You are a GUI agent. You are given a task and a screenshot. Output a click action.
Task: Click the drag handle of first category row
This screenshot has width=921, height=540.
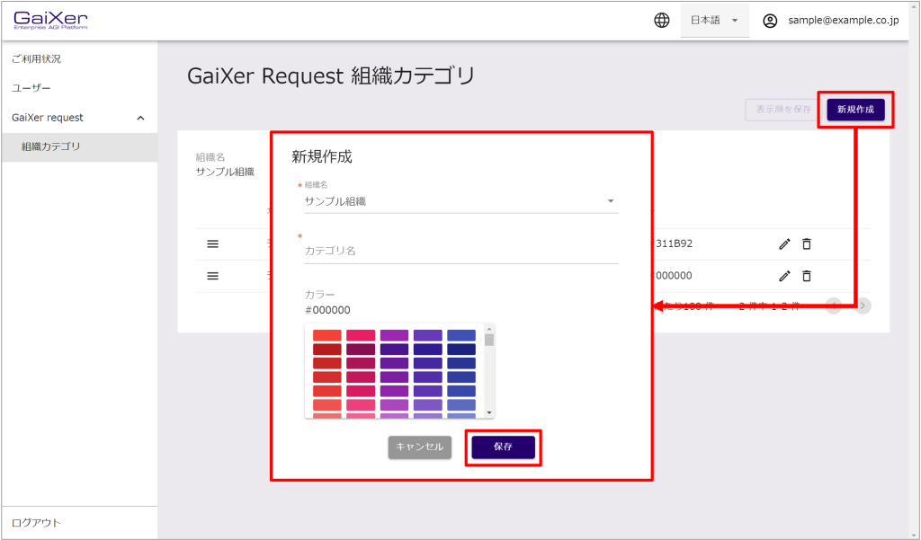pyautogui.click(x=213, y=243)
